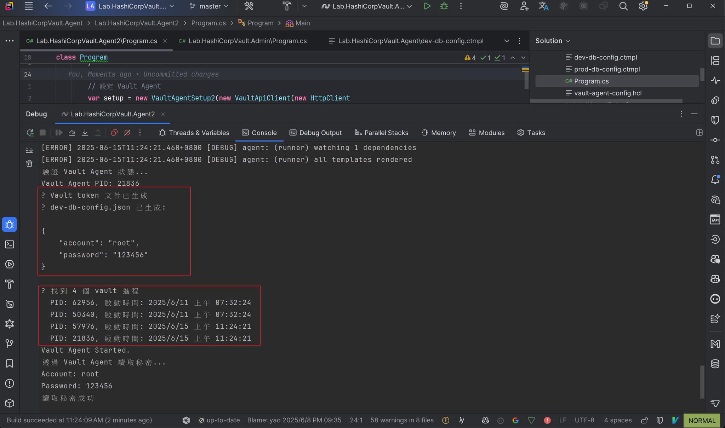Step over in the debugger
This screenshot has height=428, width=725.
tap(72, 133)
